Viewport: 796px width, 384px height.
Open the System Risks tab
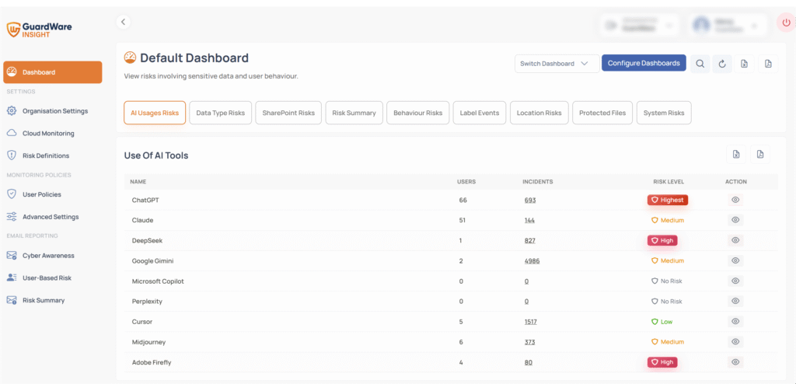(x=664, y=113)
